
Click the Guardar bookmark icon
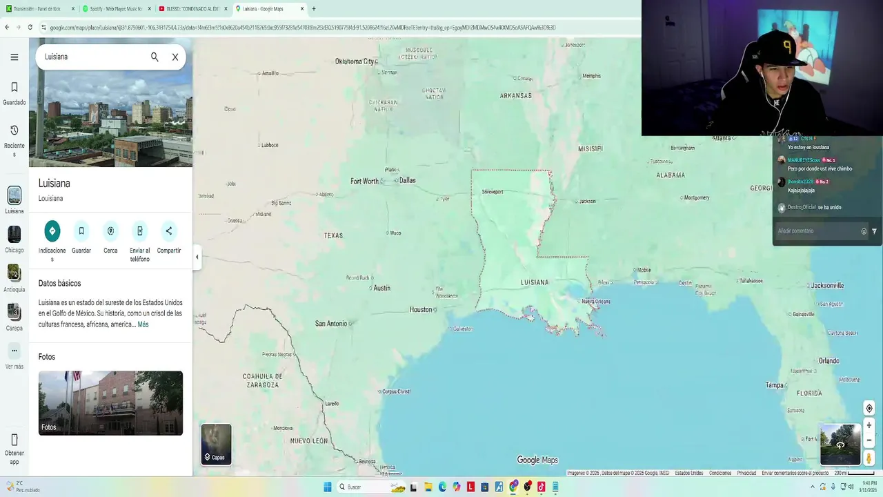tap(81, 231)
